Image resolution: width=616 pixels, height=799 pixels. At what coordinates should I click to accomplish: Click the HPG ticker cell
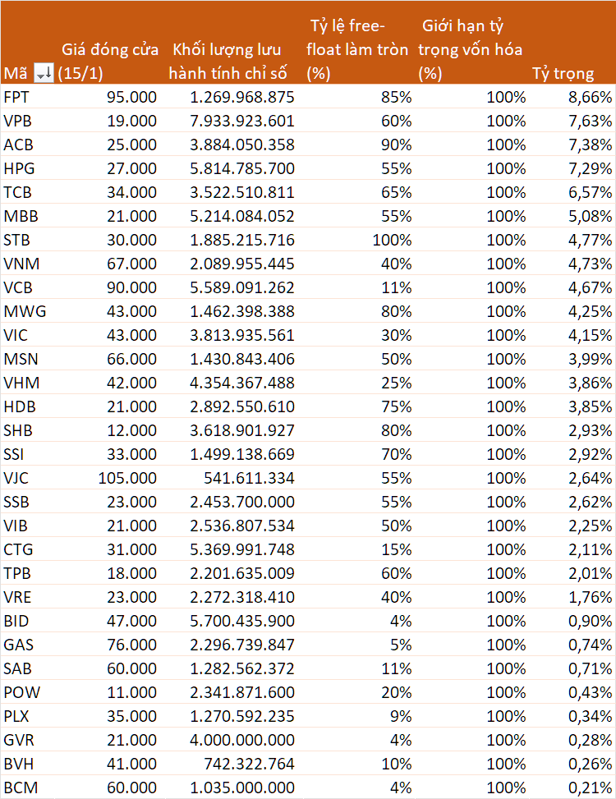19,168
